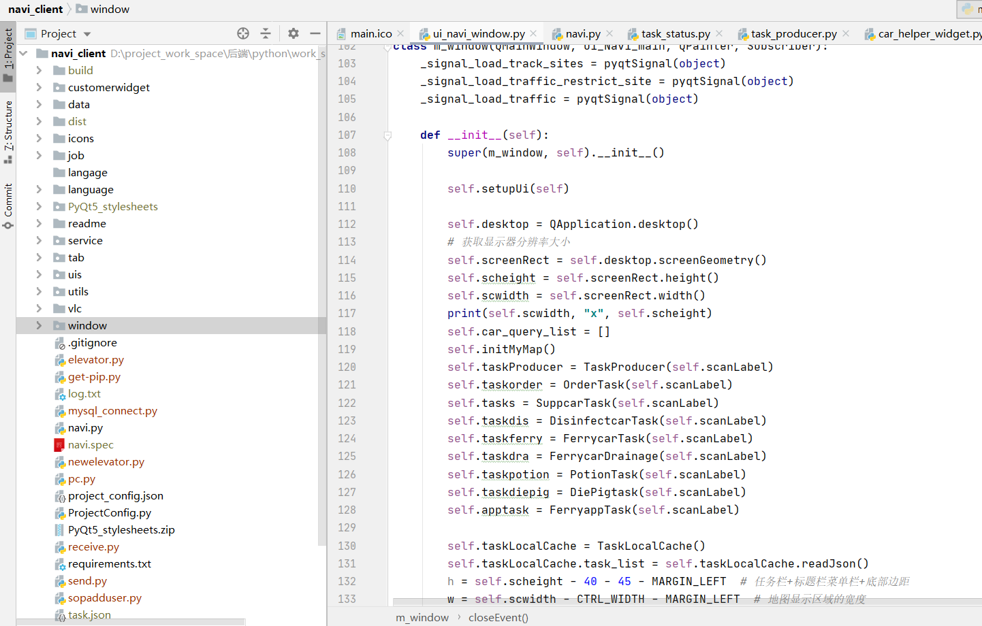This screenshot has width=982, height=626.
Task: Open PyQt5_stylesheets.zip archive
Action: 121,529
